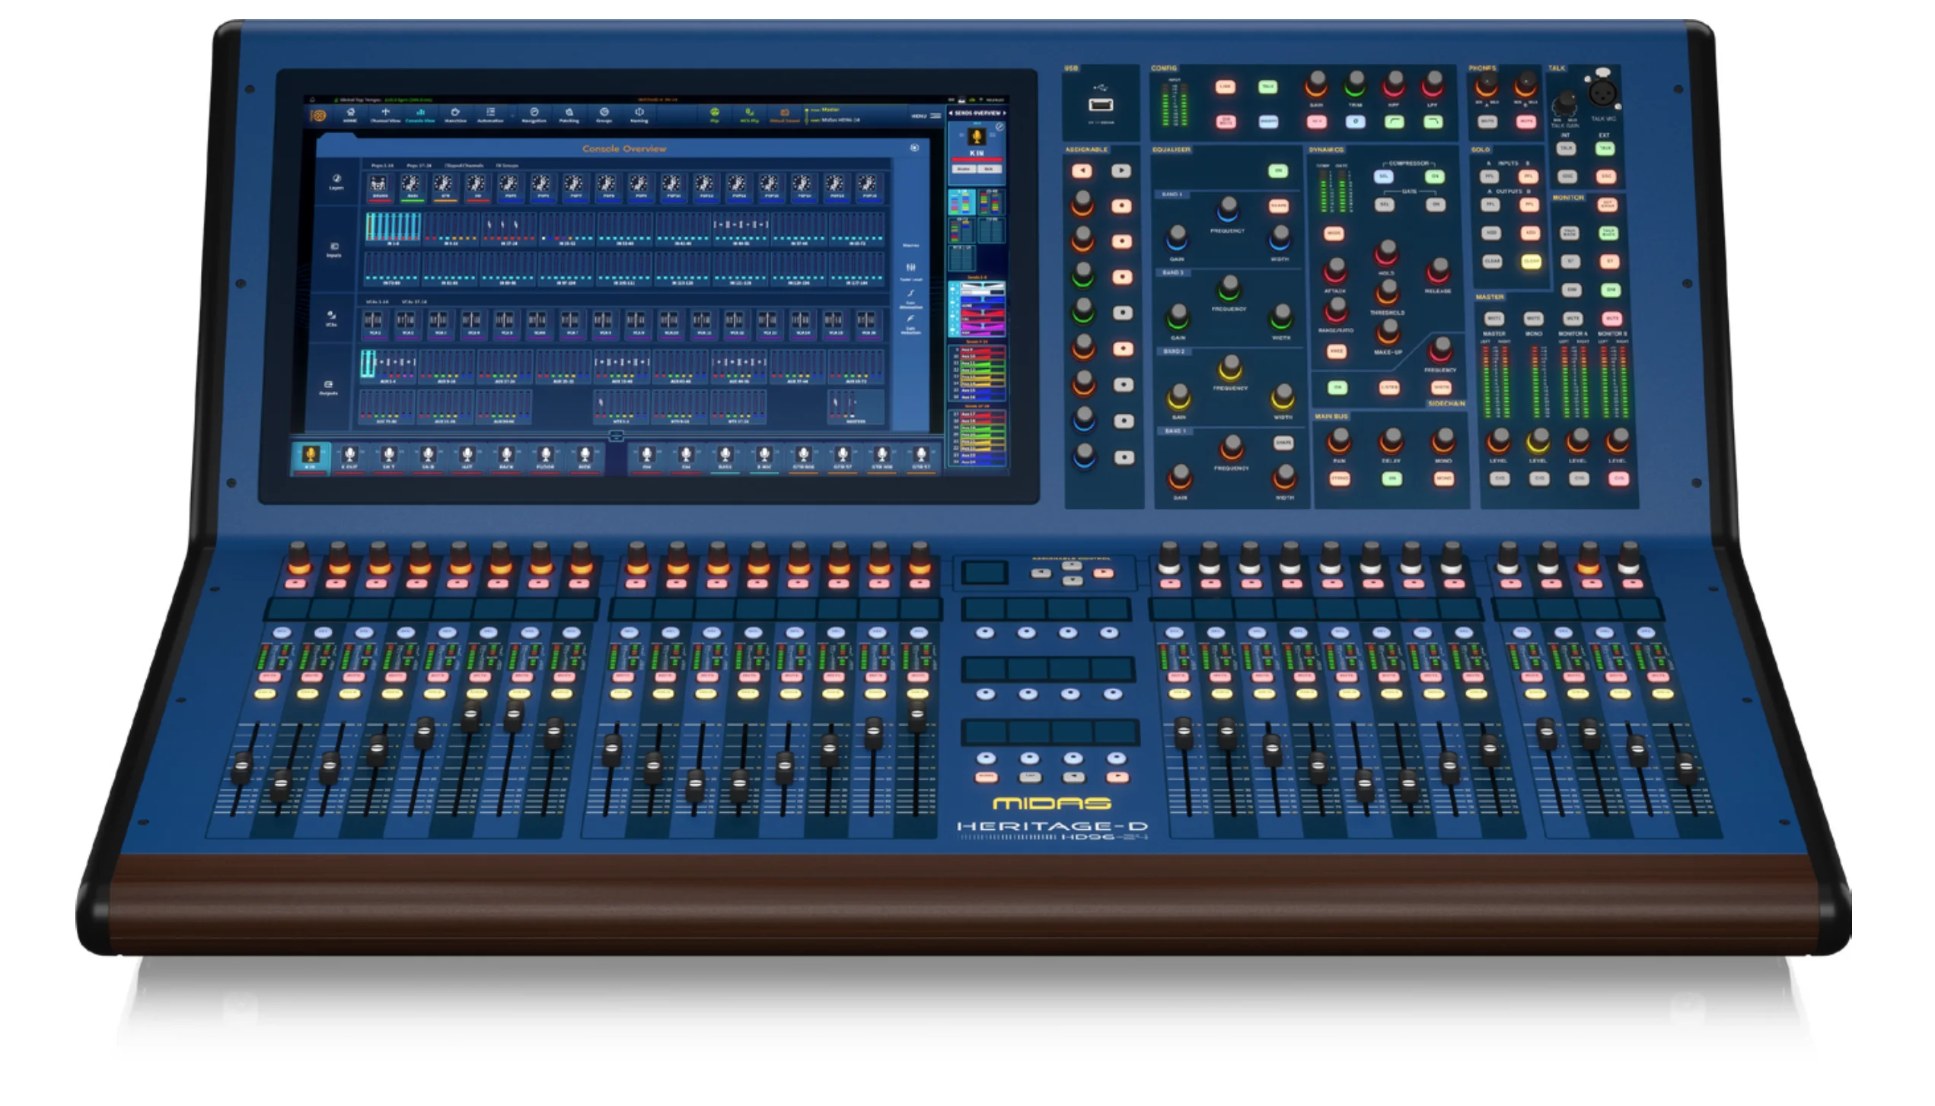Toggle the Monitor B MUTE button

tap(1611, 319)
